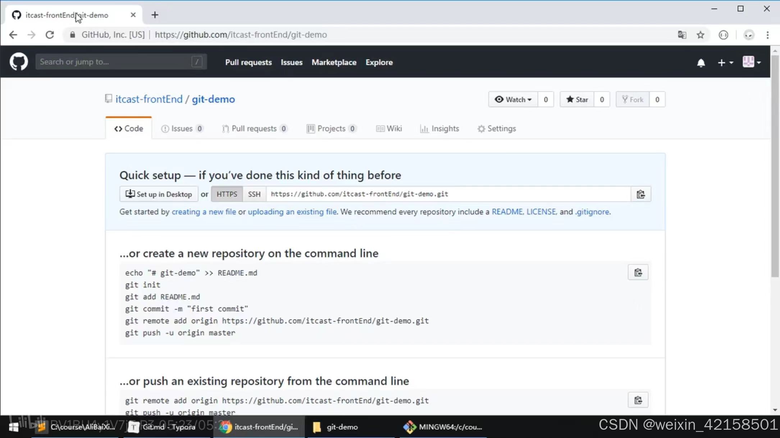Copy the repository clone URL

(640, 194)
